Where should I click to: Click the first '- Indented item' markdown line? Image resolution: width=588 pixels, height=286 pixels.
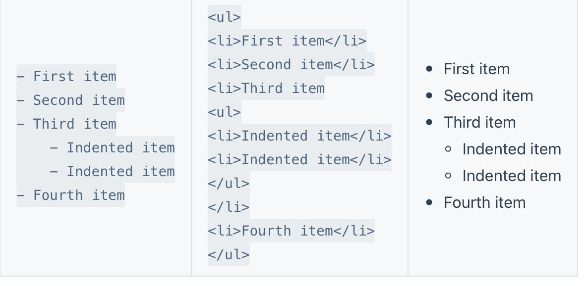click(x=113, y=148)
